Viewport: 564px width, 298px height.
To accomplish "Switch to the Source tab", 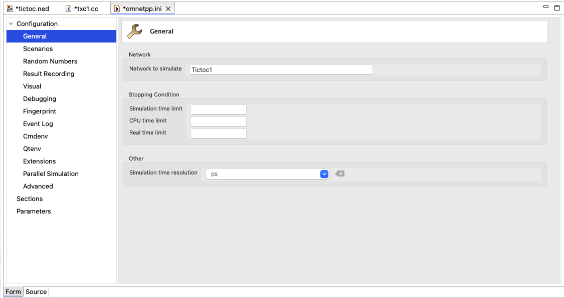I will (36, 292).
